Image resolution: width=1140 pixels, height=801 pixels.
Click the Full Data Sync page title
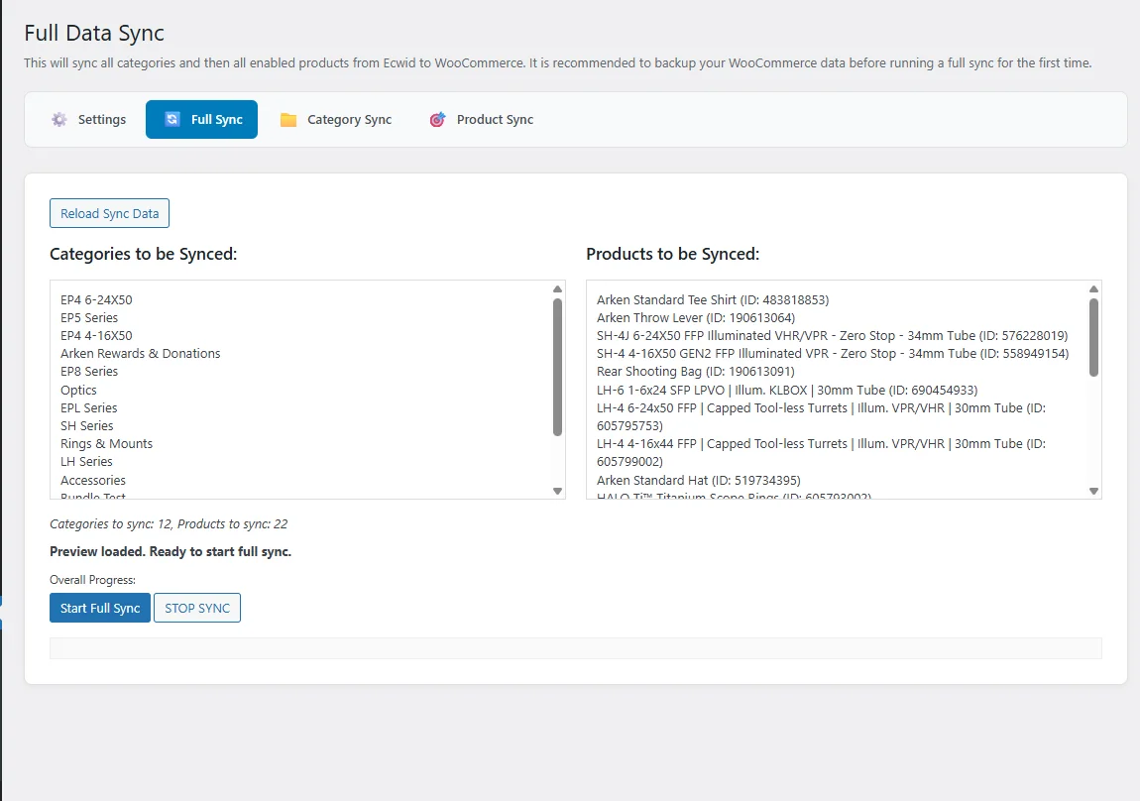[94, 34]
